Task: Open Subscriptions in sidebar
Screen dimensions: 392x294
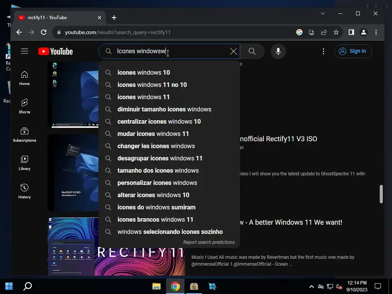Action: (24, 135)
